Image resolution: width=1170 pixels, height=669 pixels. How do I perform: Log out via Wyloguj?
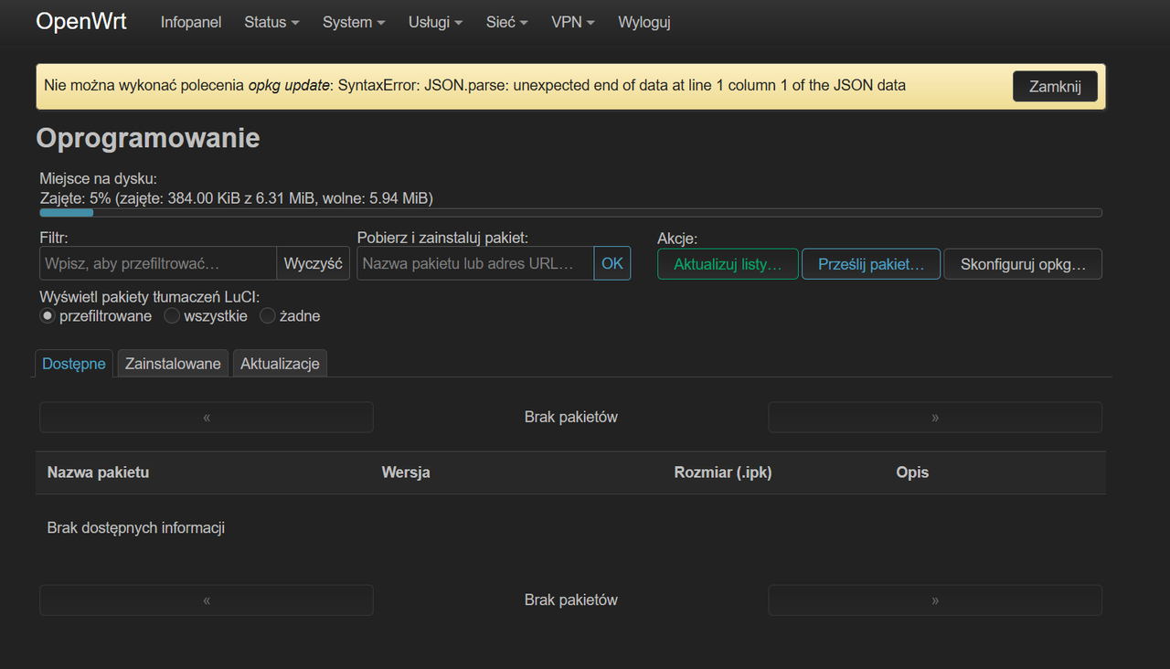point(644,22)
